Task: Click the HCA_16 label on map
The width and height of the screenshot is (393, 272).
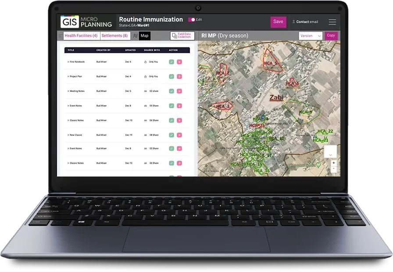Action: pos(262,171)
